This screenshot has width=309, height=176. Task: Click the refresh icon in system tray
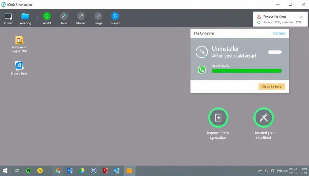(x=273, y=171)
